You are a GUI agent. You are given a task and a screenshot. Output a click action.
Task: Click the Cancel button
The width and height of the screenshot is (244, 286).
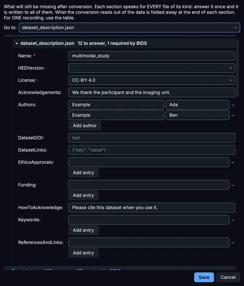[228, 277]
